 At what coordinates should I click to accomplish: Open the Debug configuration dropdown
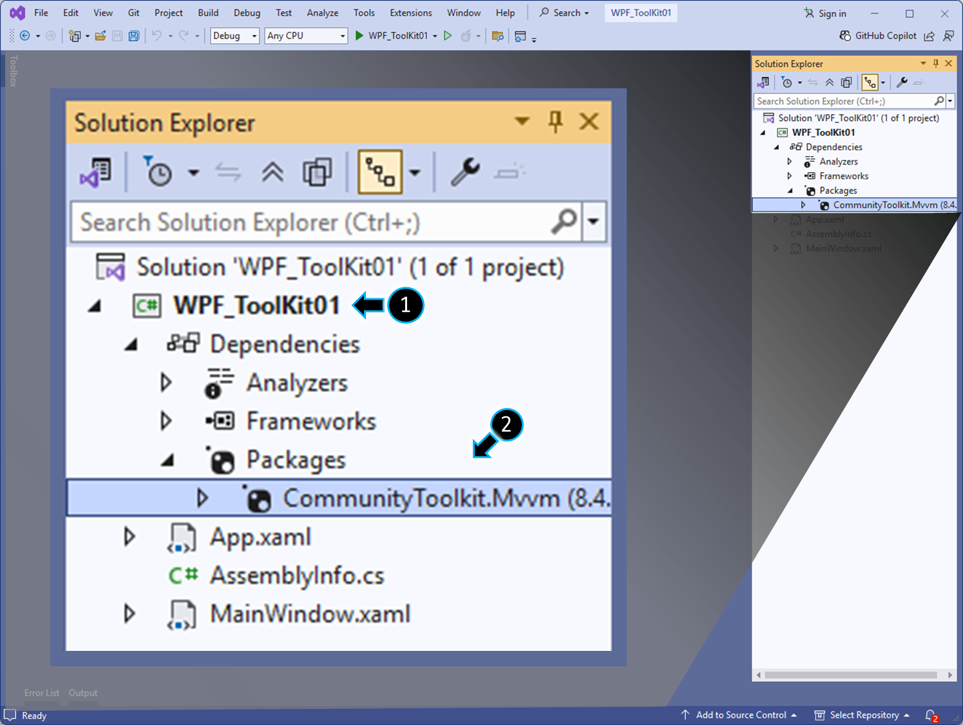tap(235, 36)
